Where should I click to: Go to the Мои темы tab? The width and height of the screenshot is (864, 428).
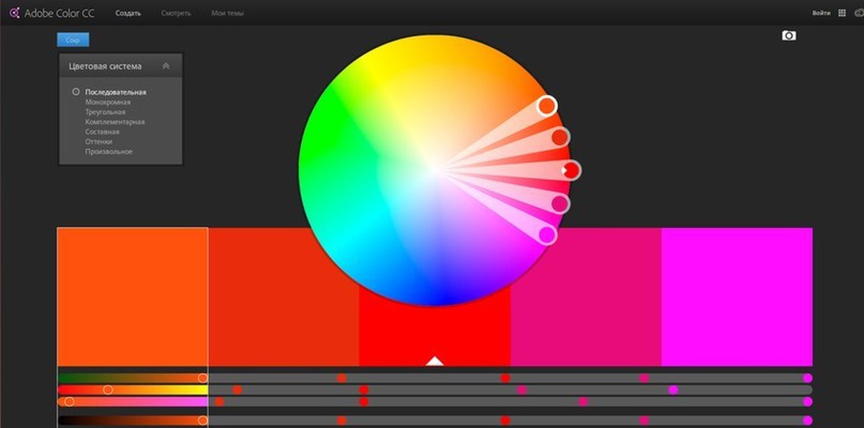point(228,13)
